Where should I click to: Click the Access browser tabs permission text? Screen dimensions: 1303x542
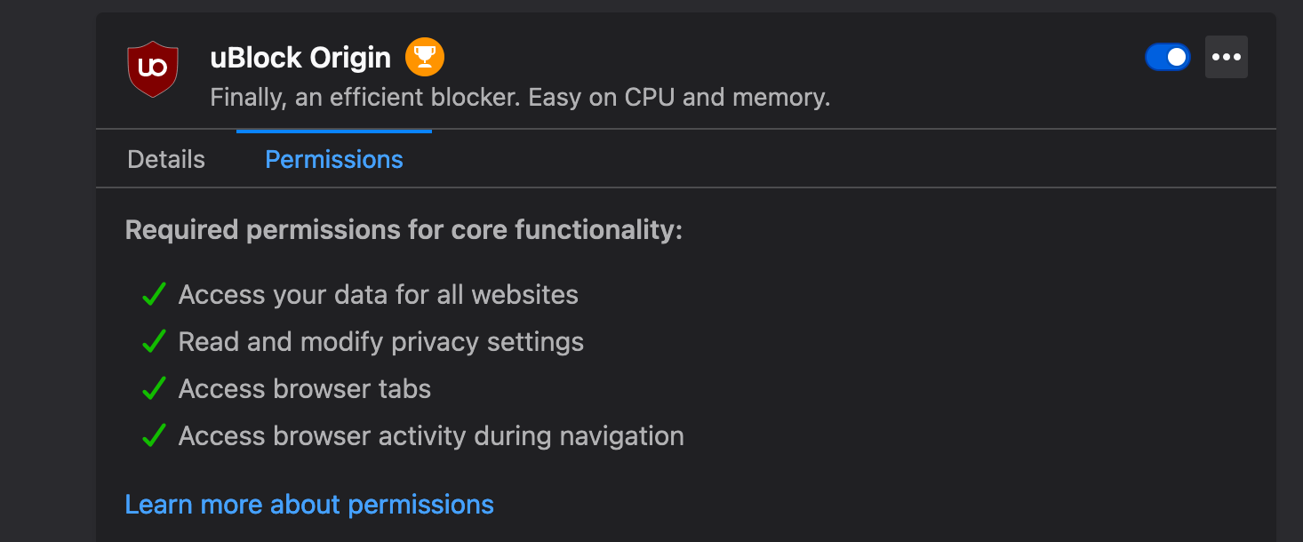coord(304,389)
